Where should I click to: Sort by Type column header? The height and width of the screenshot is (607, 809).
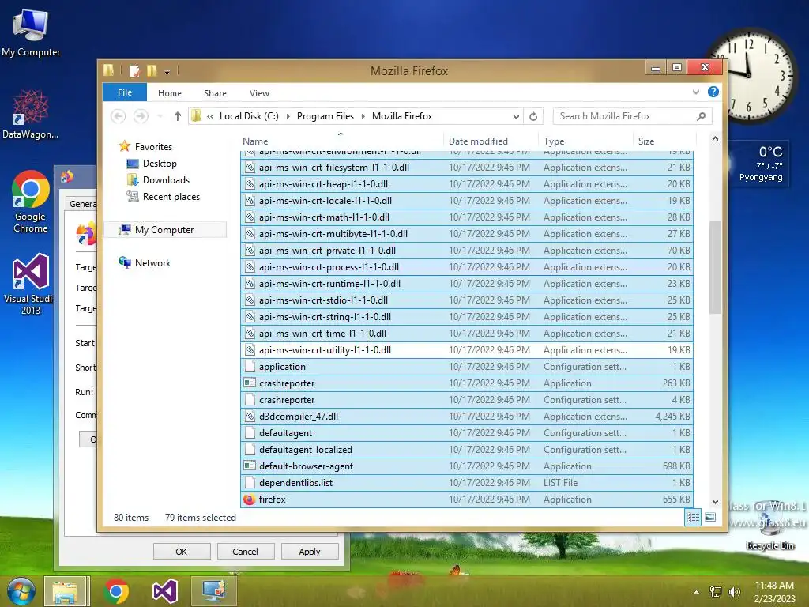coord(585,141)
